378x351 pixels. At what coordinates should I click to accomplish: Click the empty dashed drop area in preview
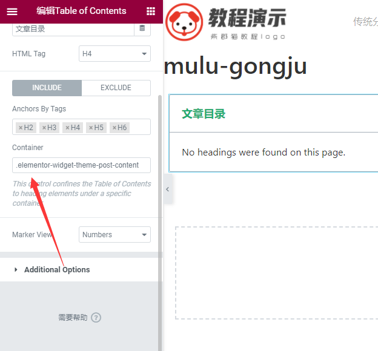click(276, 273)
